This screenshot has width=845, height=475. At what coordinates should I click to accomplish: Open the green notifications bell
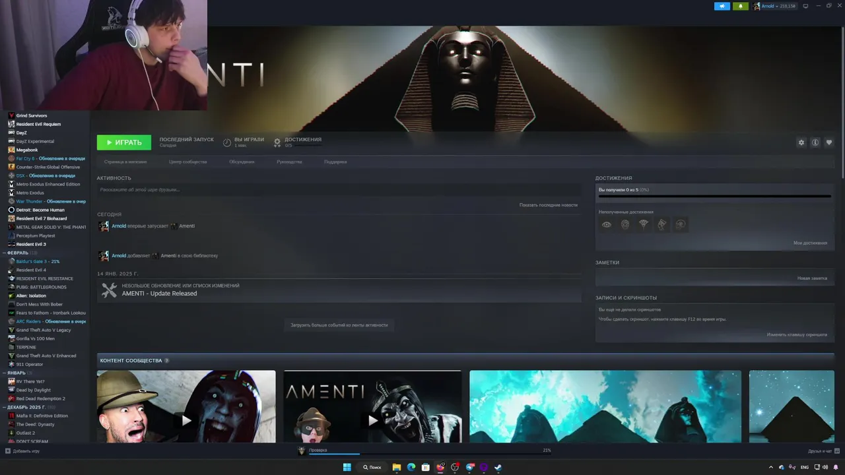741,6
